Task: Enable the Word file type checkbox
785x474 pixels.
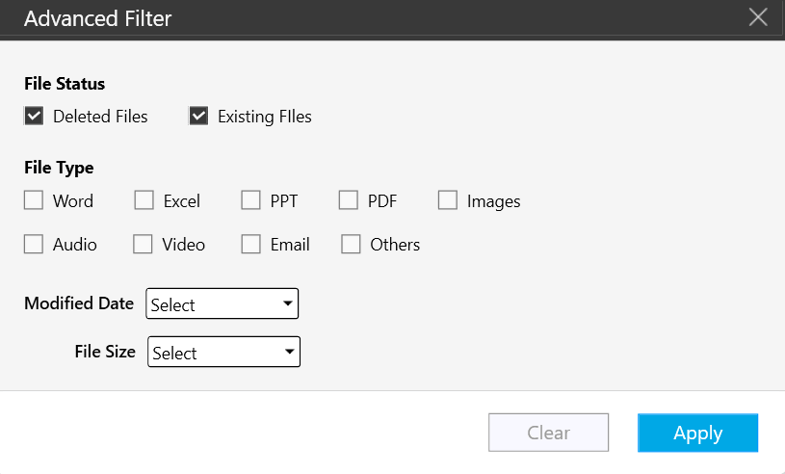Action: click(x=34, y=200)
